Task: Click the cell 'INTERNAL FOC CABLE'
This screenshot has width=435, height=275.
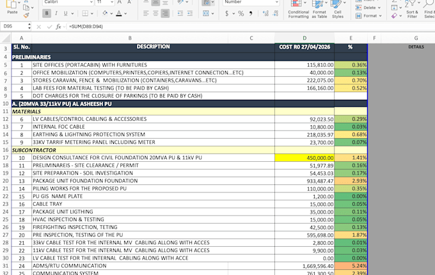Action: (x=153, y=127)
